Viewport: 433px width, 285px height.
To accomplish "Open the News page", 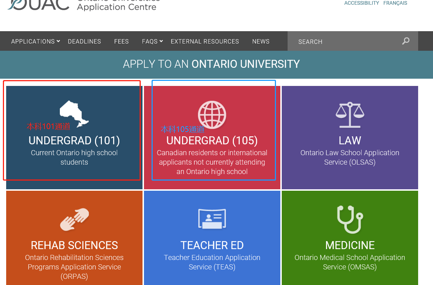I will pyautogui.click(x=261, y=41).
